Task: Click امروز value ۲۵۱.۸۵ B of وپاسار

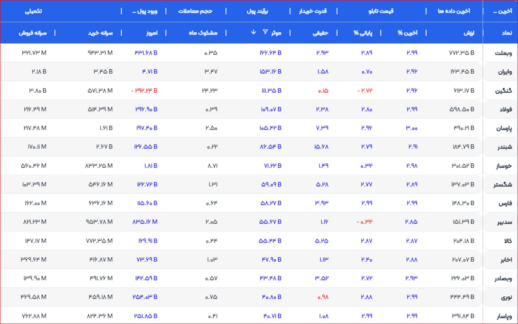Action: pos(145,316)
